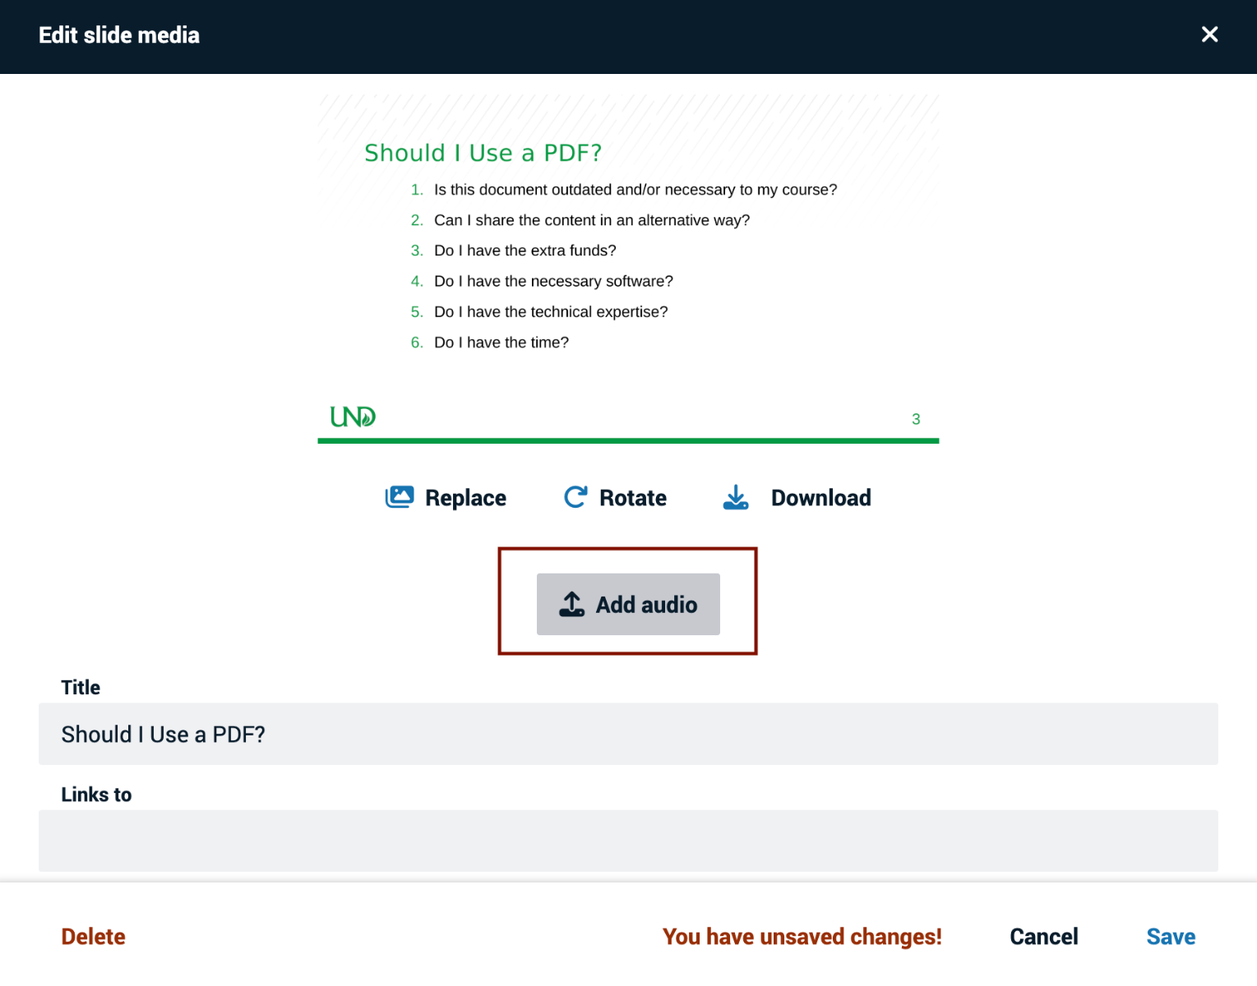Click the slide preview heading text
The image size is (1257, 986).
[483, 153]
